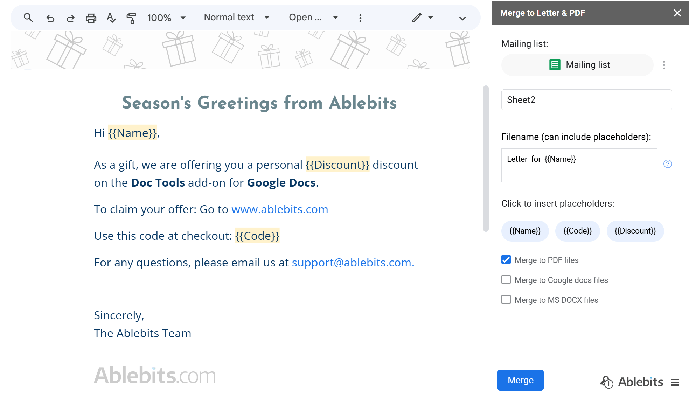Enable Merge to Google docs files
The height and width of the screenshot is (397, 689).
[x=506, y=279]
